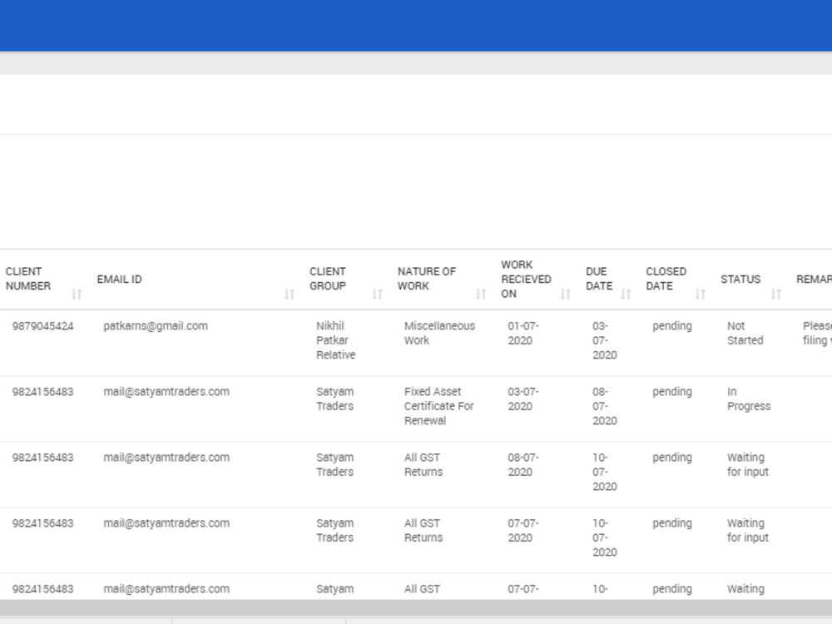The height and width of the screenshot is (624, 832).
Task: Sort by Nature of Work column icon
Action: [481, 294]
